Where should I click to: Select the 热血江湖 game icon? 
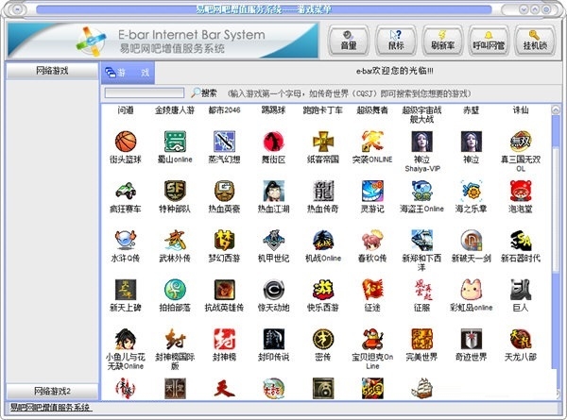pyautogui.click(x=273, y=192)
